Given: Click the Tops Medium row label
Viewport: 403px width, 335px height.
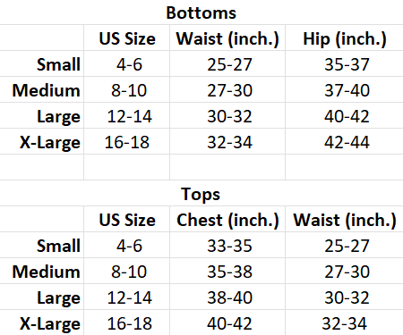Looking at the screenshot, I should point(46,272).
